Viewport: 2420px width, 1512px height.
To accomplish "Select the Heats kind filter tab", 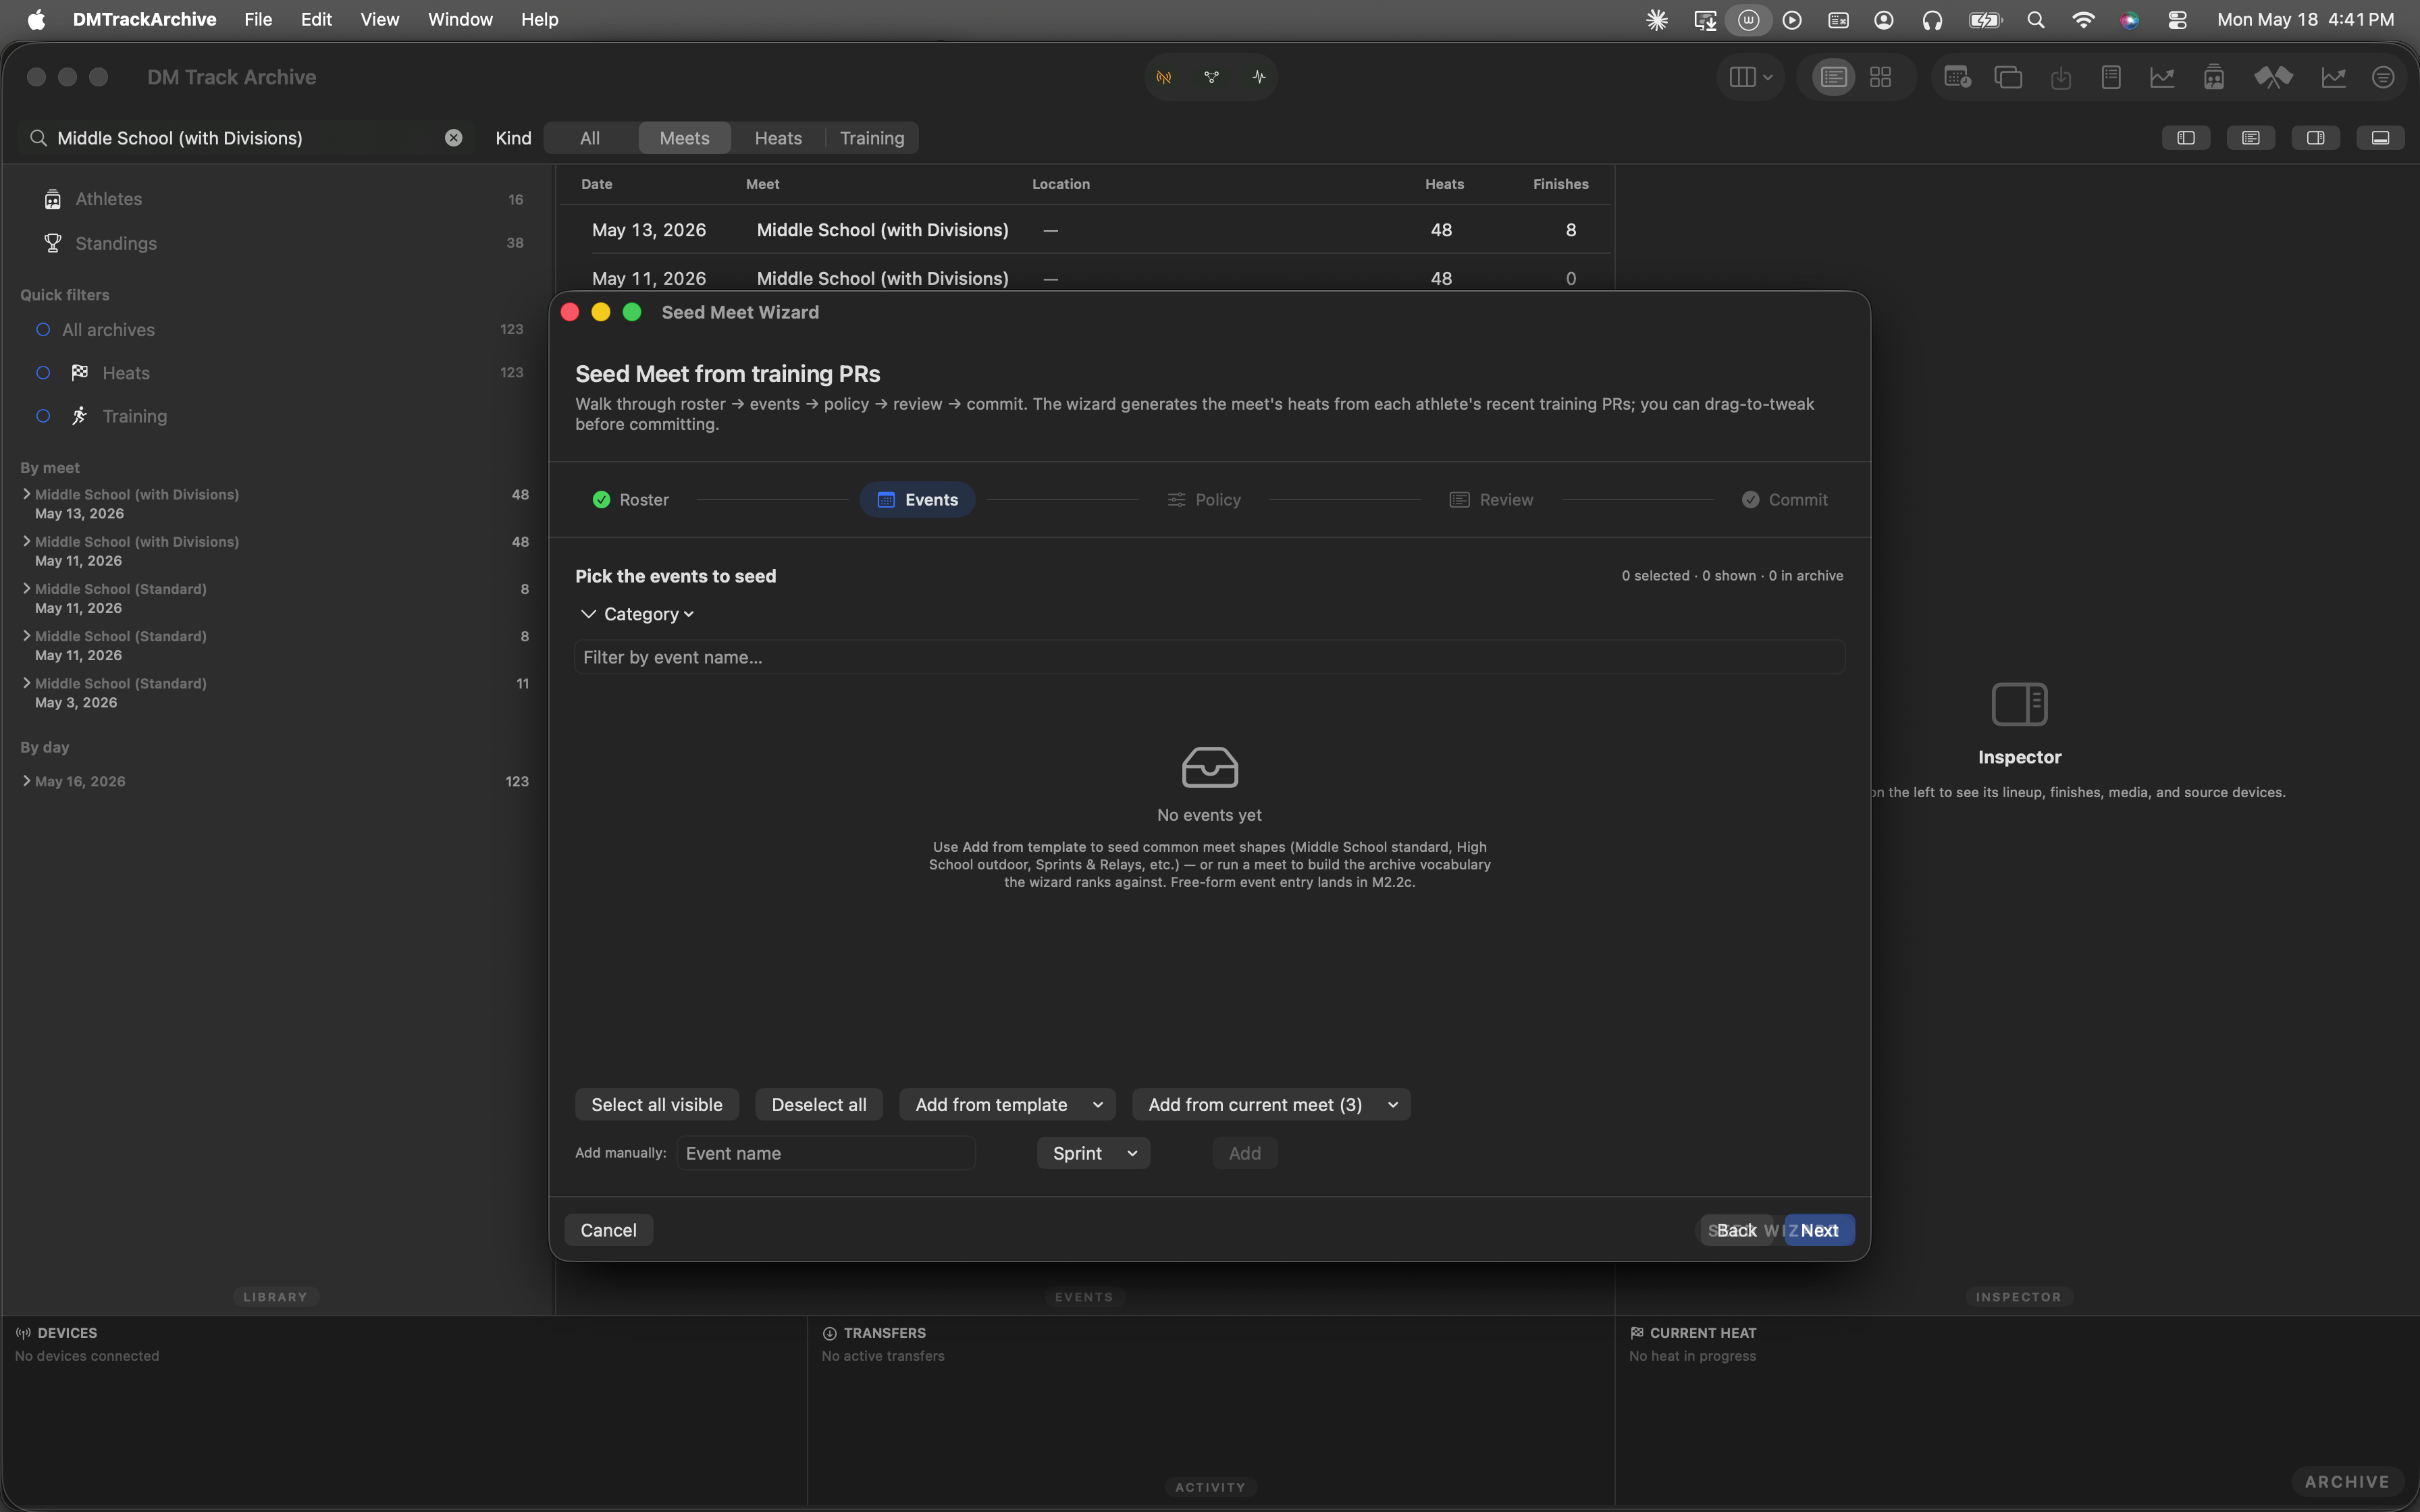I will 778,138.
